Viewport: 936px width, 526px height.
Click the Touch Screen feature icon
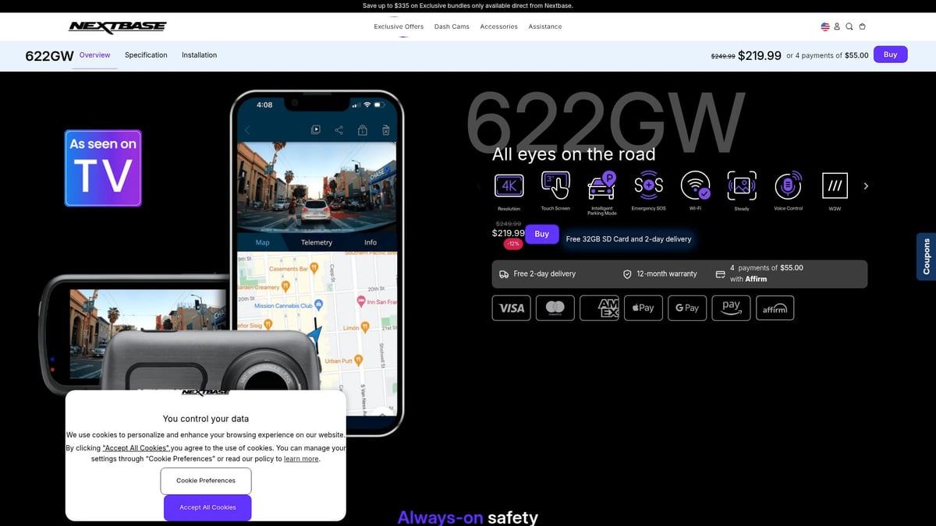[555, 185]
